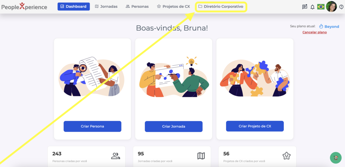Click the Criar Persona button
The image size is (345, 167).
tap(92, 126)
